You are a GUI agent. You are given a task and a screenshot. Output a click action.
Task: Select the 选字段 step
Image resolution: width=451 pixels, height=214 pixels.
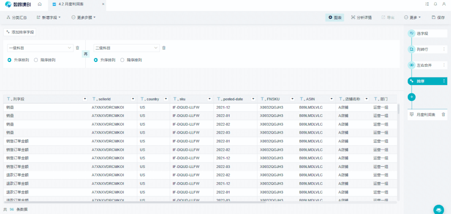point(427,34)
